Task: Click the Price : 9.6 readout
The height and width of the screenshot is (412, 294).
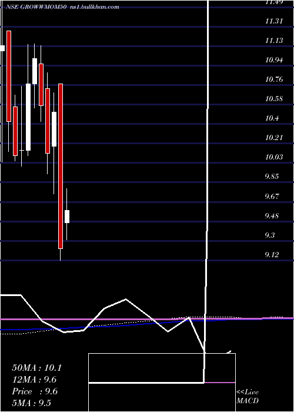Action: pyautogui.click(x=35, y=391)
